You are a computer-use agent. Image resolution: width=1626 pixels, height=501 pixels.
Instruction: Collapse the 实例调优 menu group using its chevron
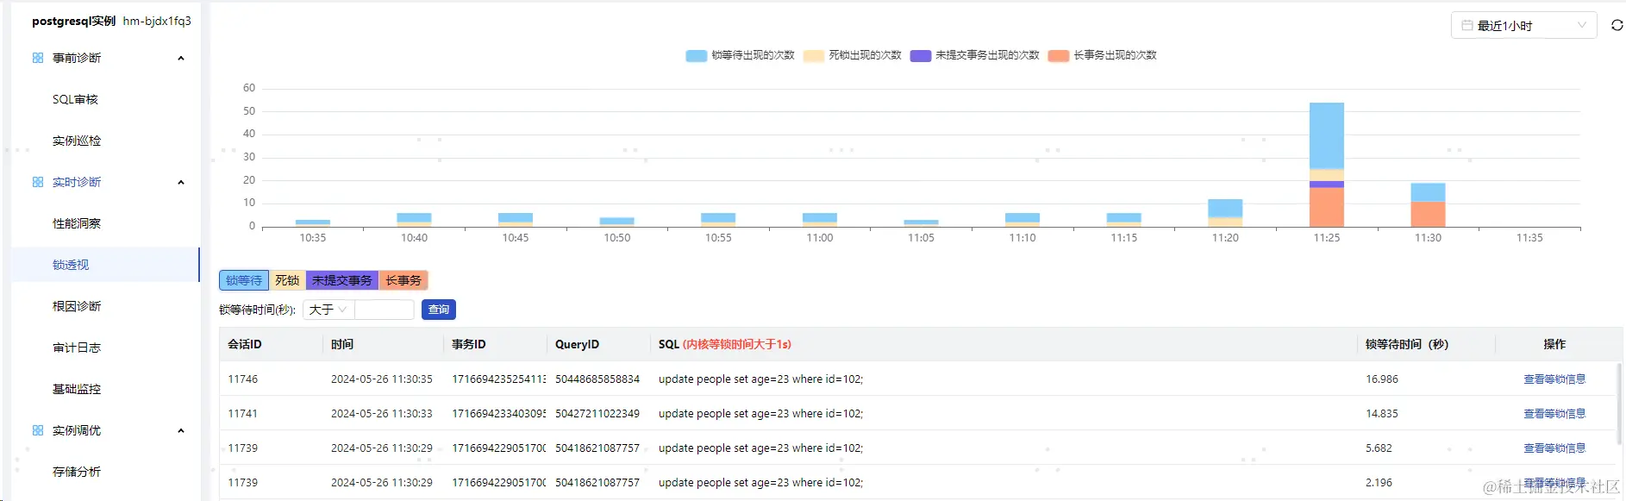[181, 430]
